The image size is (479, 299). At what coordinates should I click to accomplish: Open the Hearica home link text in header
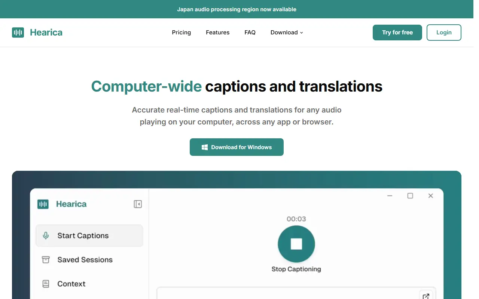point(46,33)
